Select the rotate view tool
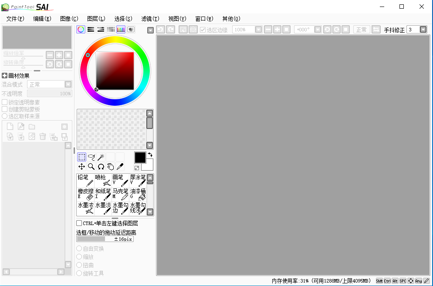This screenshot has height=286, width=433. pyautogui.click(x=101, y=166)
